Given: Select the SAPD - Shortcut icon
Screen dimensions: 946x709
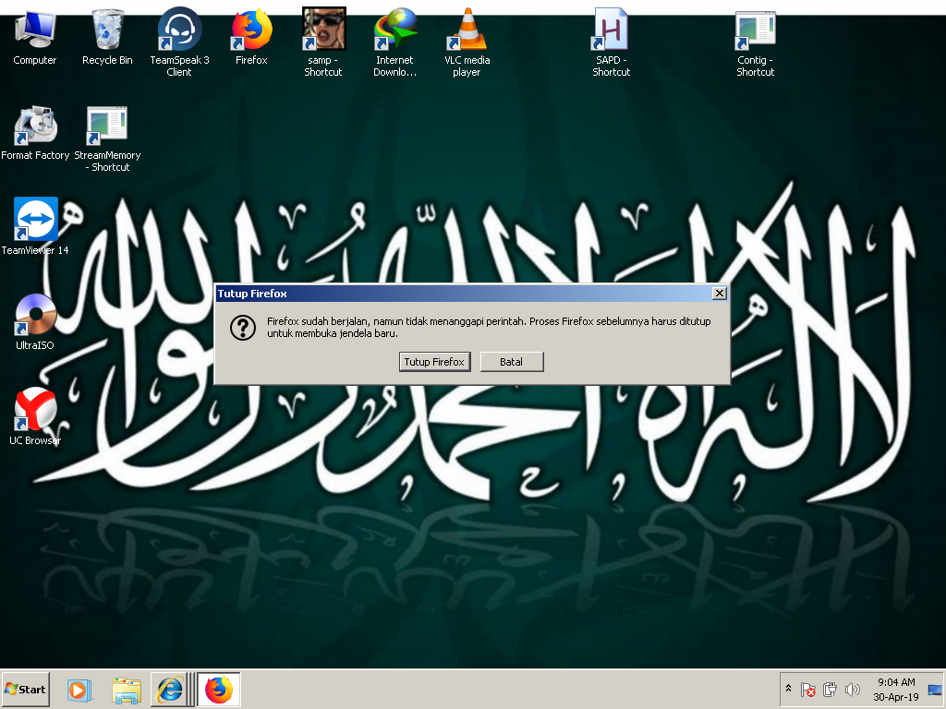Looking at the screenshot, I should pos(612,42).
